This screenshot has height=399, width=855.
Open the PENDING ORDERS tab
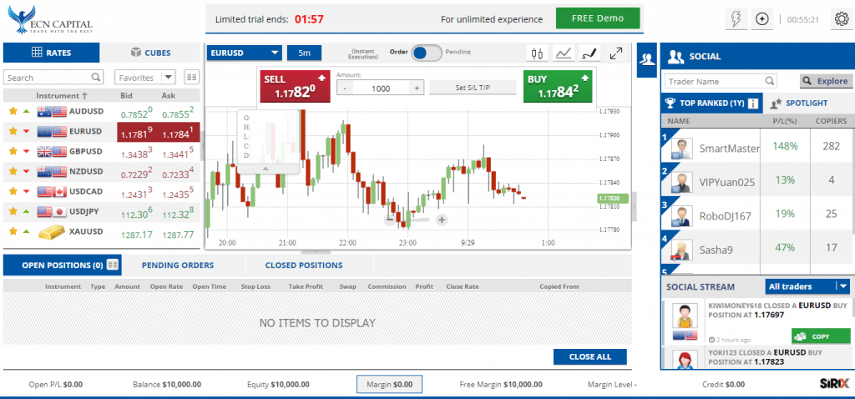pos(178,265)
